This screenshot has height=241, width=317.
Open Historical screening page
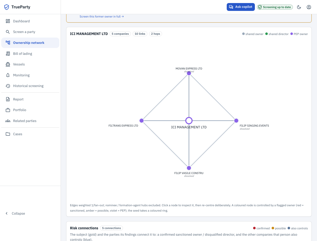coord(30,86)
